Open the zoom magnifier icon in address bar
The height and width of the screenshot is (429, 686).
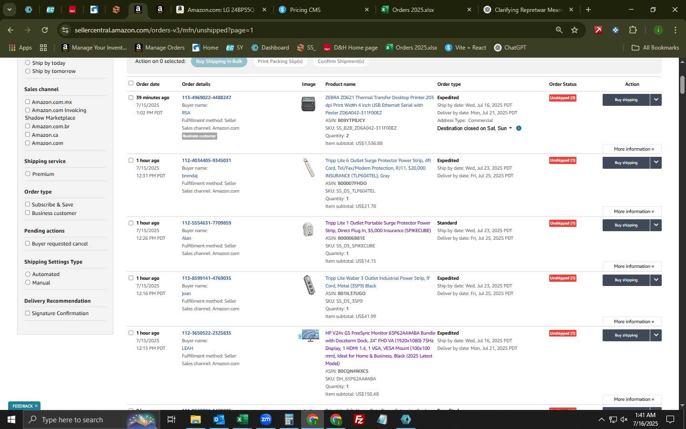pyautogui.click(x=559, y=30)
